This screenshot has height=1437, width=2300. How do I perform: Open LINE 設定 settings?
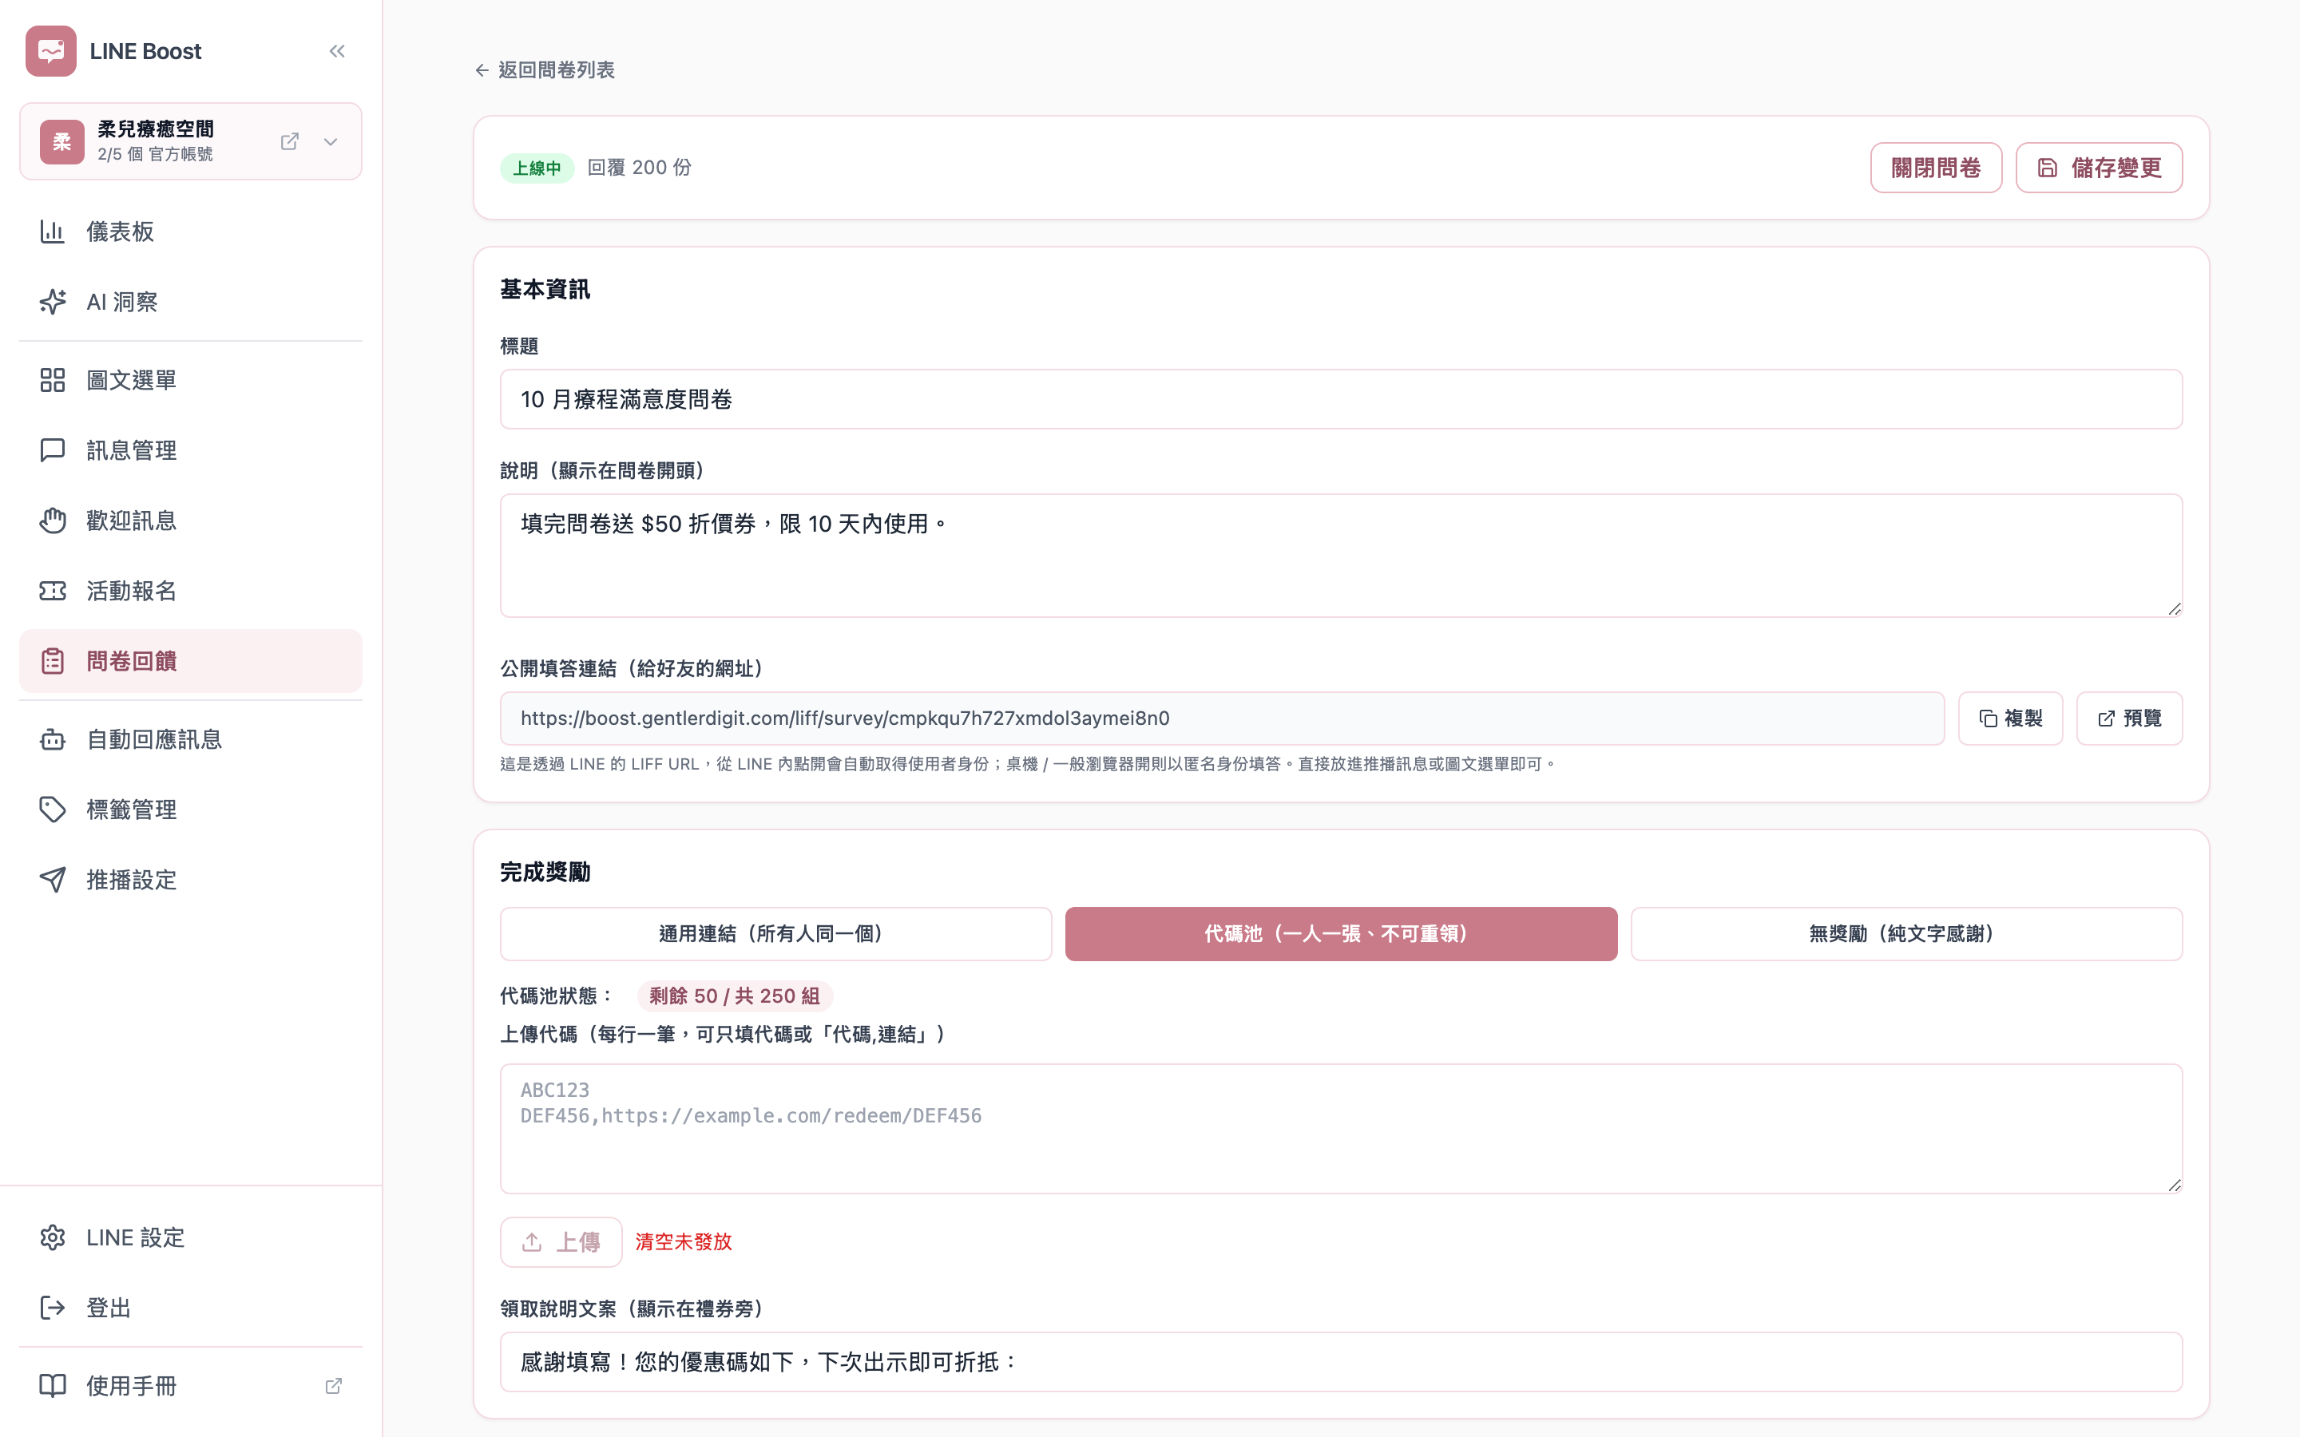click(191, 1237)
